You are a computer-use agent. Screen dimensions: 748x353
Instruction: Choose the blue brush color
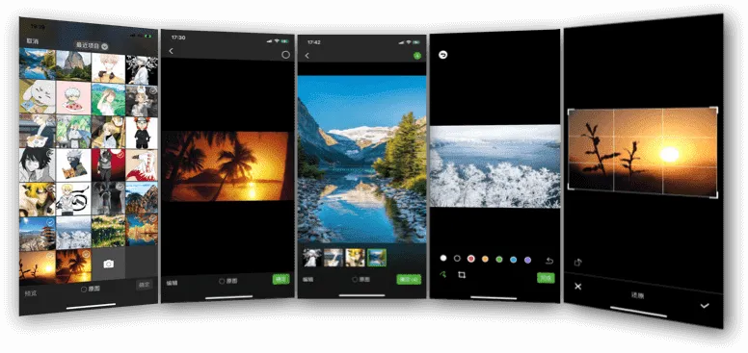click(514, 260)
